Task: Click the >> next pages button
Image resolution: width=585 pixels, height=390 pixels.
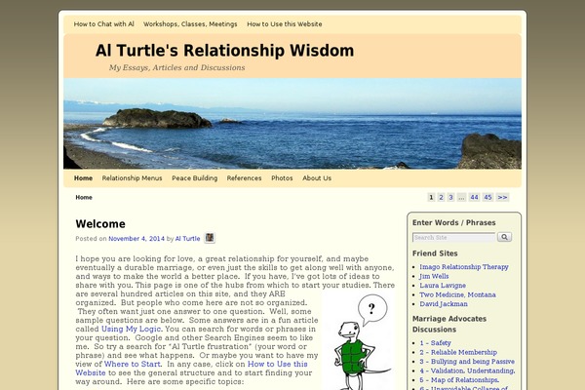Action: pyautogui.click(x=502, y=197)
